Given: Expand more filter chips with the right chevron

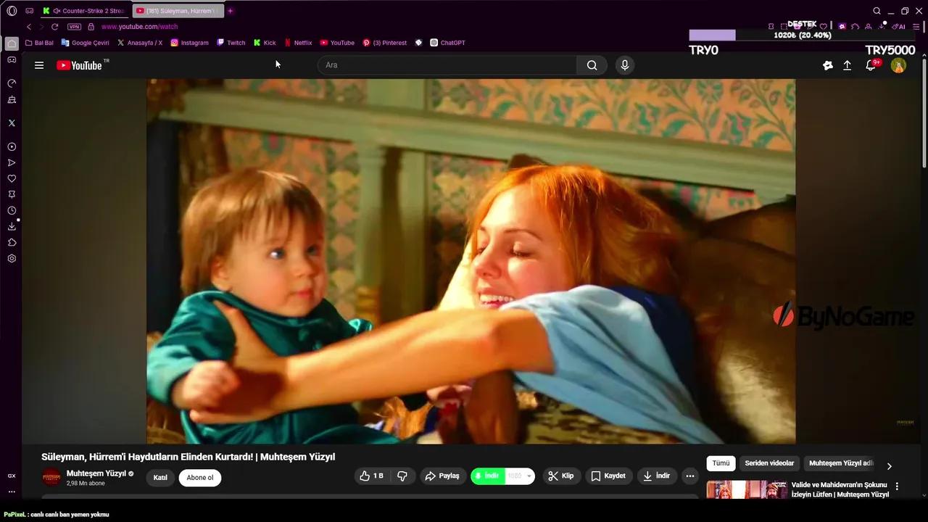Looking at the screenshot, I should (889, 466).
